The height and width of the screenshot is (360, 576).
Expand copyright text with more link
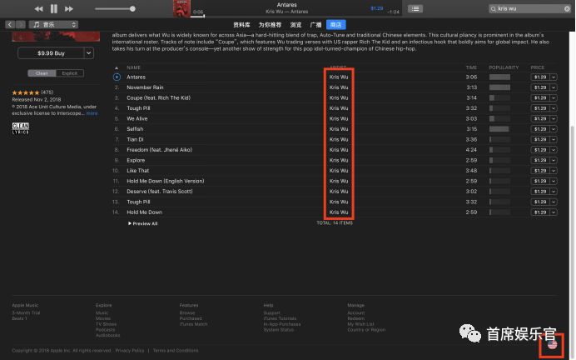[x=92, y=113]
